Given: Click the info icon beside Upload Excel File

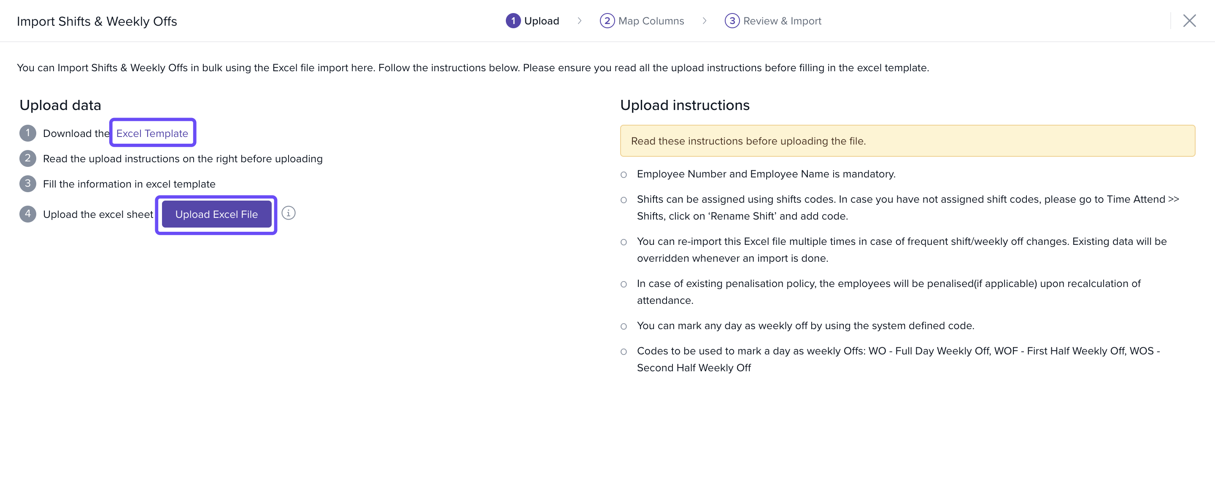Looking at the screenshot, I should 288,213.
